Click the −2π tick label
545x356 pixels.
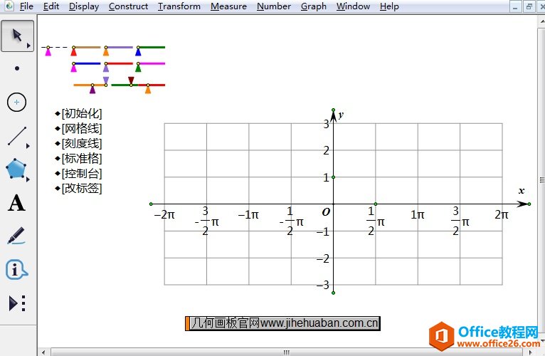coord(164,214)
